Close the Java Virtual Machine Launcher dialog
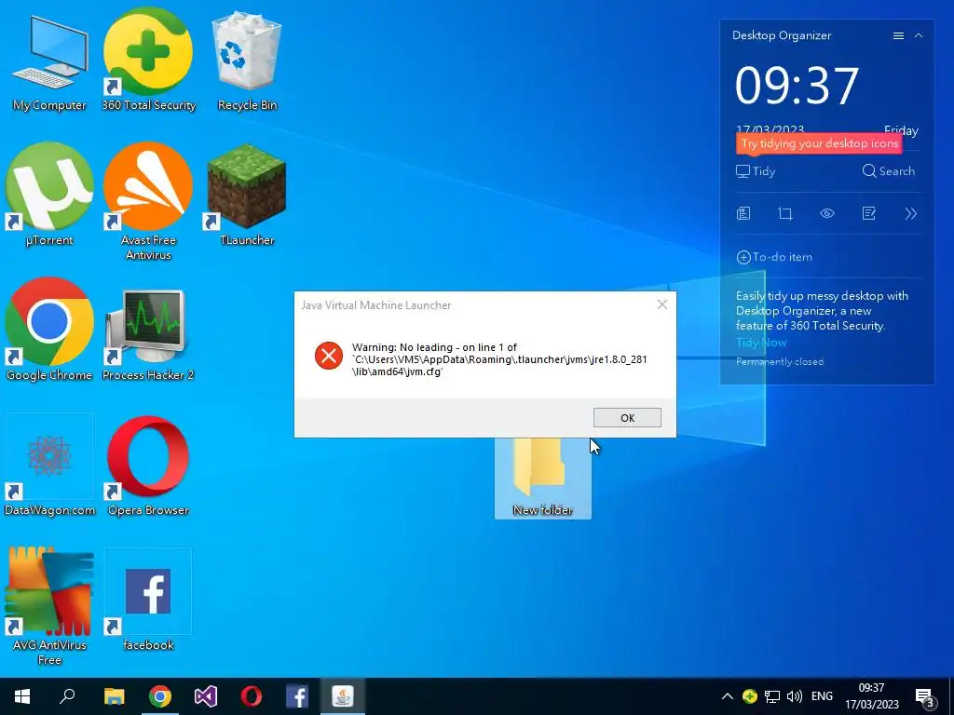Viewport: 954px width, 715px height. (x=662, y=304)
